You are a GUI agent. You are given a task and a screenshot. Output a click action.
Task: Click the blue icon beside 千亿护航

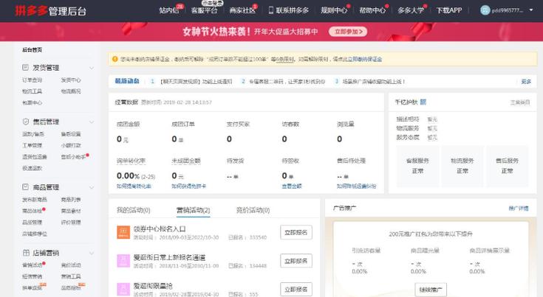(423, 102)
